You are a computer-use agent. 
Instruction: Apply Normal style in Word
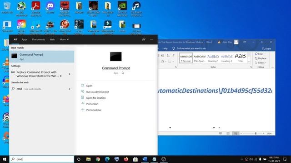tap(186, 58)
